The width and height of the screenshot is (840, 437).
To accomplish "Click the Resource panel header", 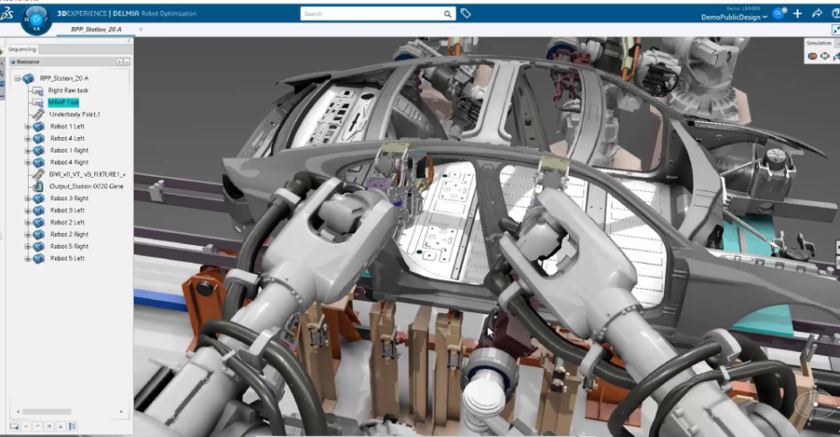I will [70, 62].
